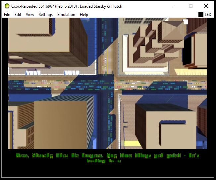216x180 pixels.
Task: Click the Cxbx-Reloaded green app icon
Action: click(7, 6)
